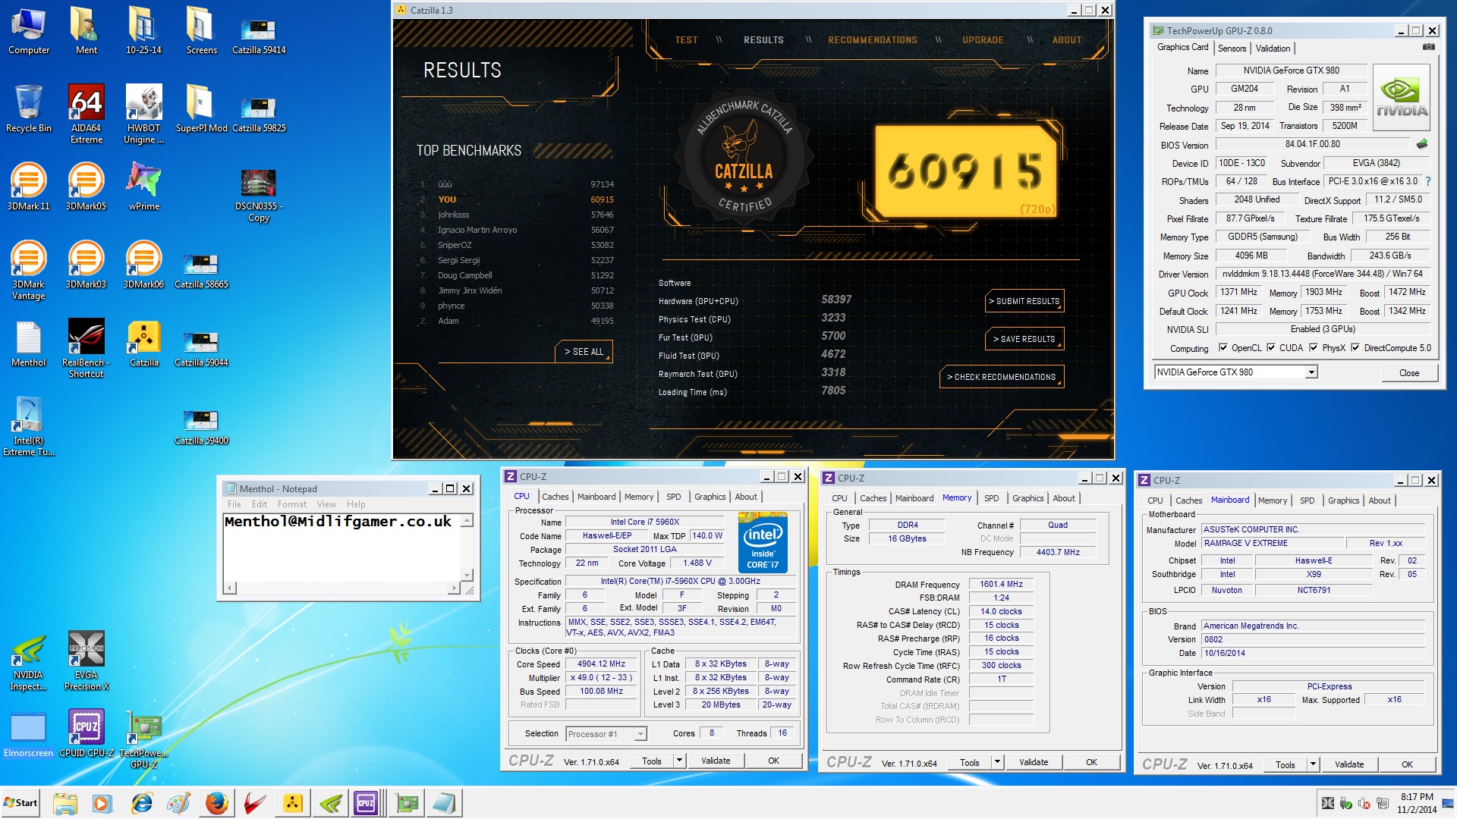Open Tools dropdown arrow in CPU tab window
The height and width of the screenshot is (819, 1457).
coord(679,761)
